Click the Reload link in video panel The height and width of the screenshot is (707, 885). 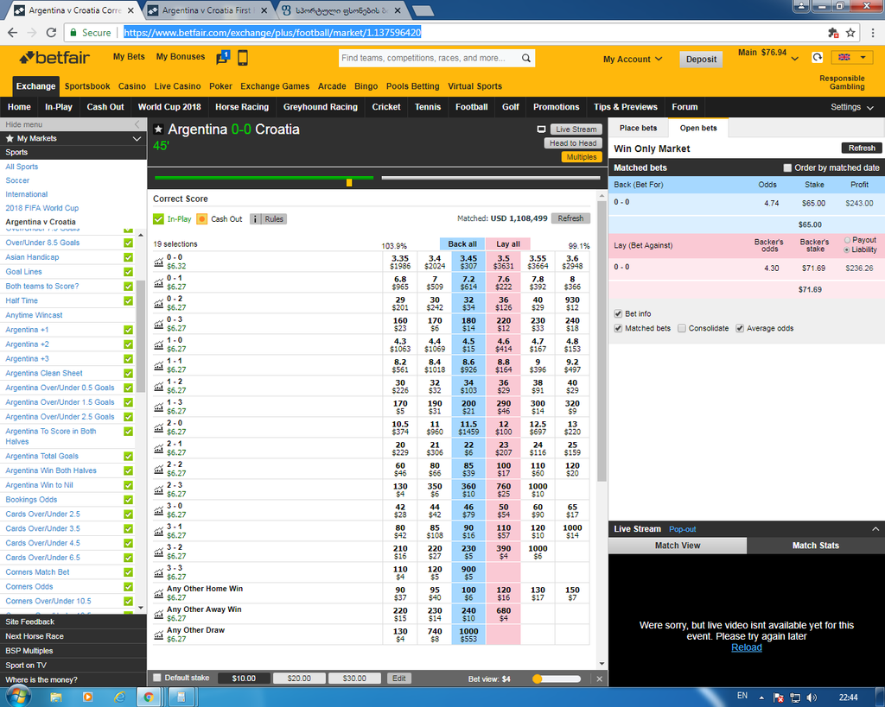pos(746,647)
